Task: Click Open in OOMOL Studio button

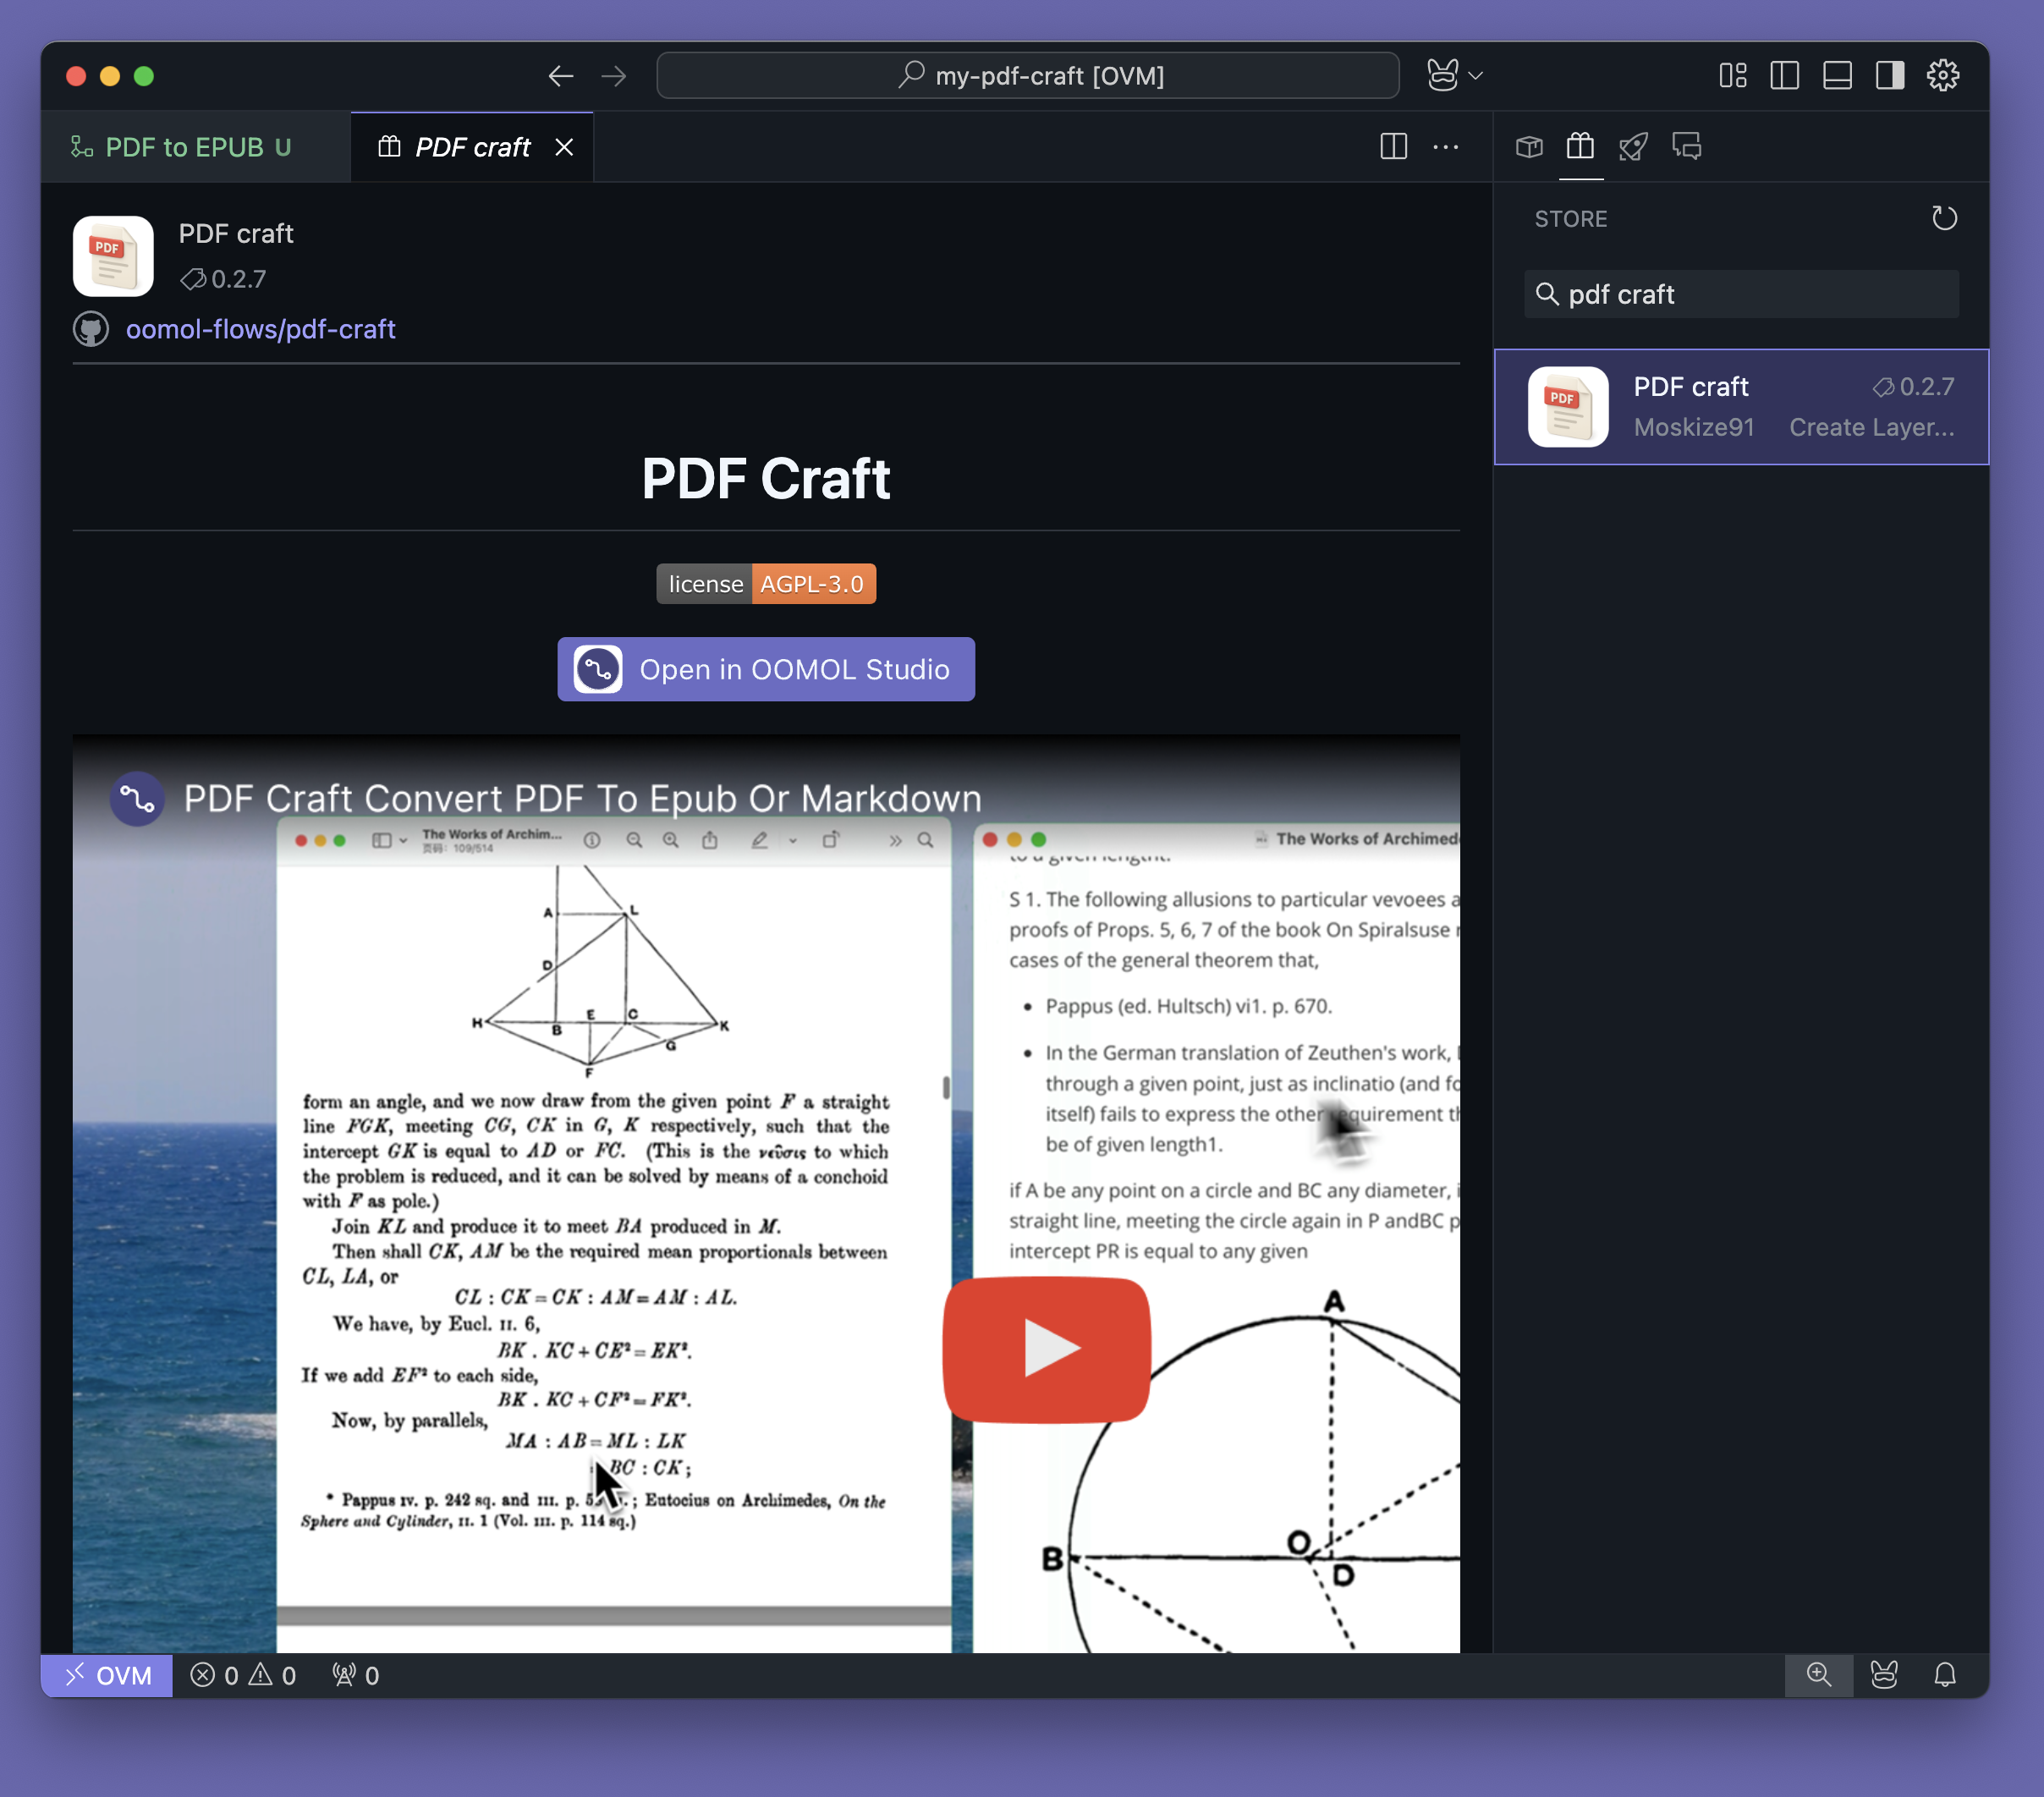Action: pos(766,669)
